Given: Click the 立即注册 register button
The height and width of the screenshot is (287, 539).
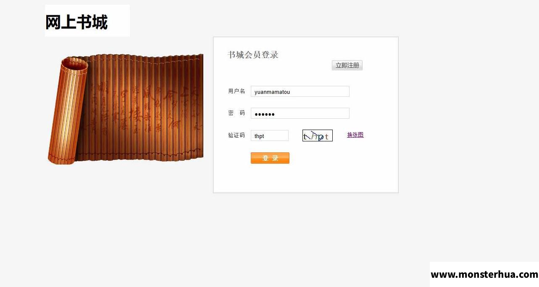Looking at the screenshot, I should click(347, 65).
